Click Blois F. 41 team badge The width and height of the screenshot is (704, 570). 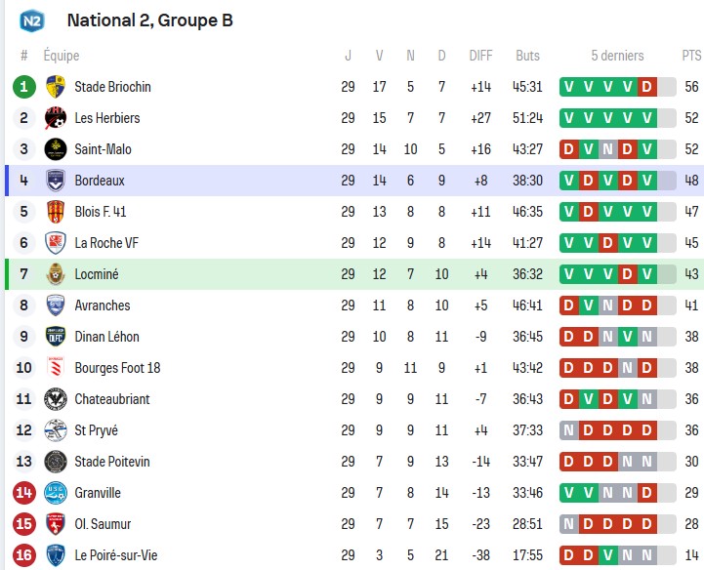(56, 212)
